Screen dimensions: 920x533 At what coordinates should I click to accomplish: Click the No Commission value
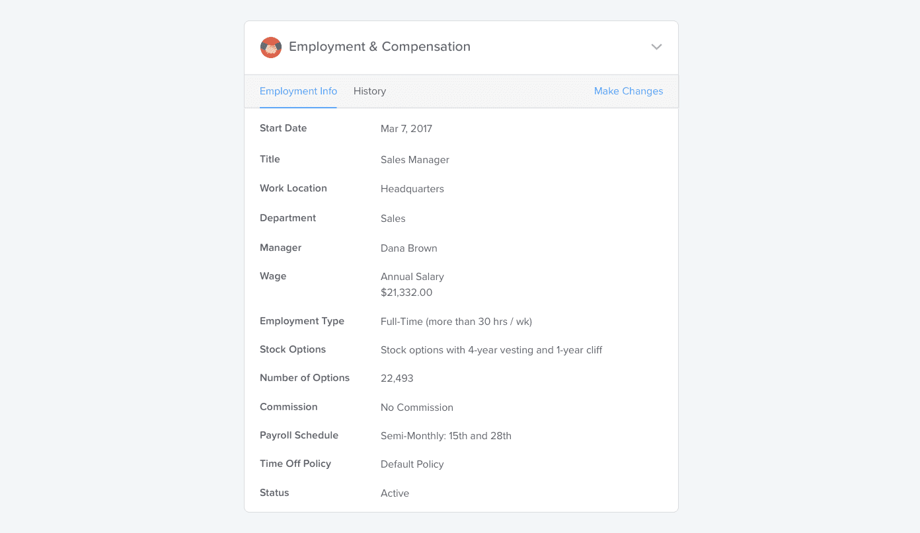[417, 407]
